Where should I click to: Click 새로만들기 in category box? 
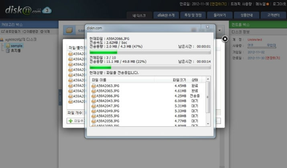11,31
